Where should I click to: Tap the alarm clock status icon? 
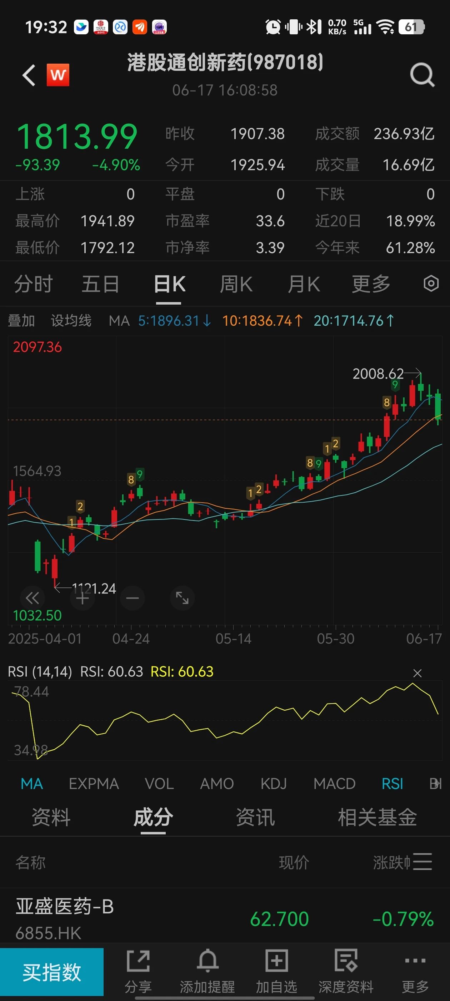(273, 27)
